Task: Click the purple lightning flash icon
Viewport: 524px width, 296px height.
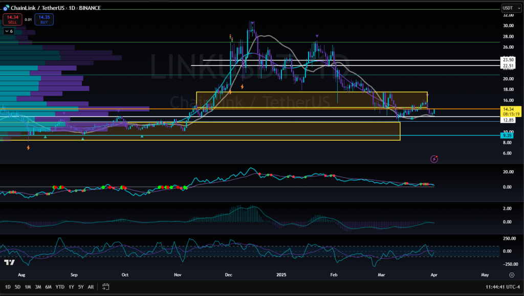Action: pyautogui.click(x=434, y=159)
